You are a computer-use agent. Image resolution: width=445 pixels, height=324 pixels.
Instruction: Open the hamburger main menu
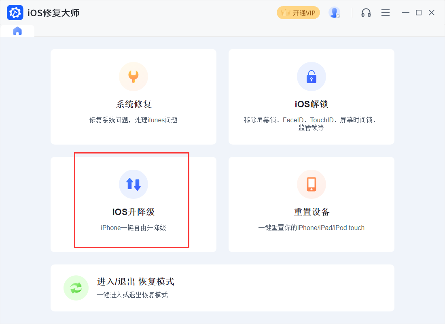click(386, 13)
